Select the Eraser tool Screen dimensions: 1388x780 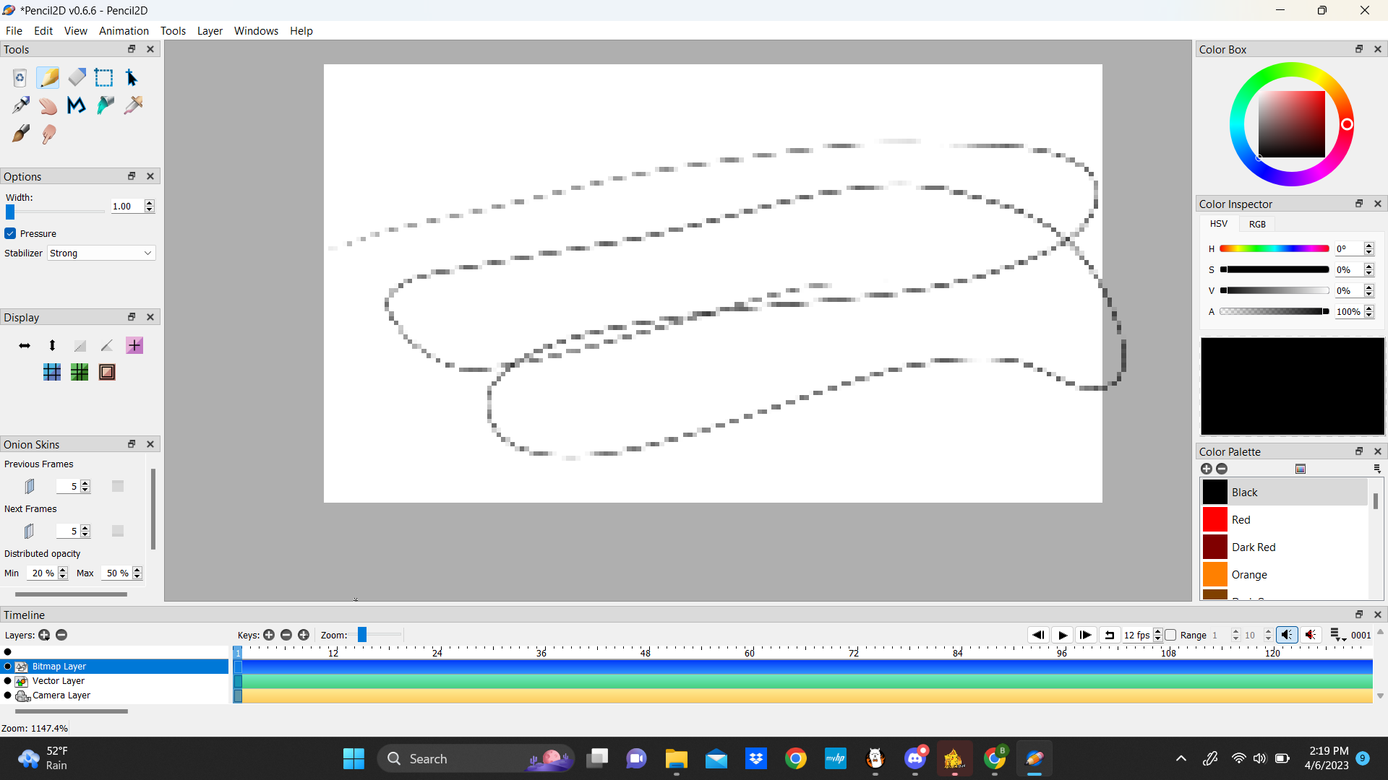(x=77, y=77)
